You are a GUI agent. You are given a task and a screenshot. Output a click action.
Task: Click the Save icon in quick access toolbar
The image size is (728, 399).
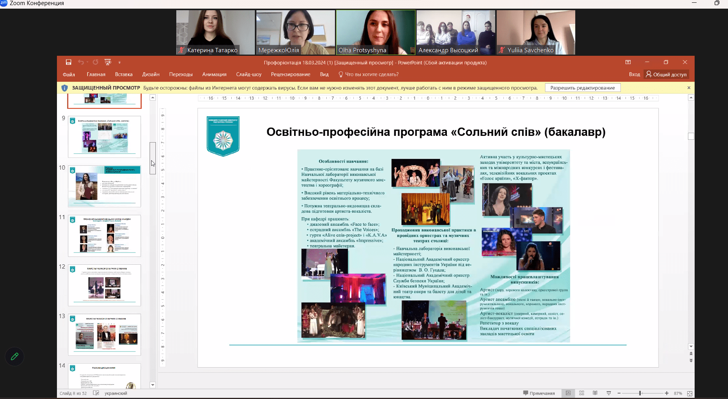coord(68,62)
